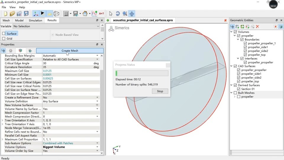
Task: Add a plot with the chart-plus icon
Action: pos(94,14)
